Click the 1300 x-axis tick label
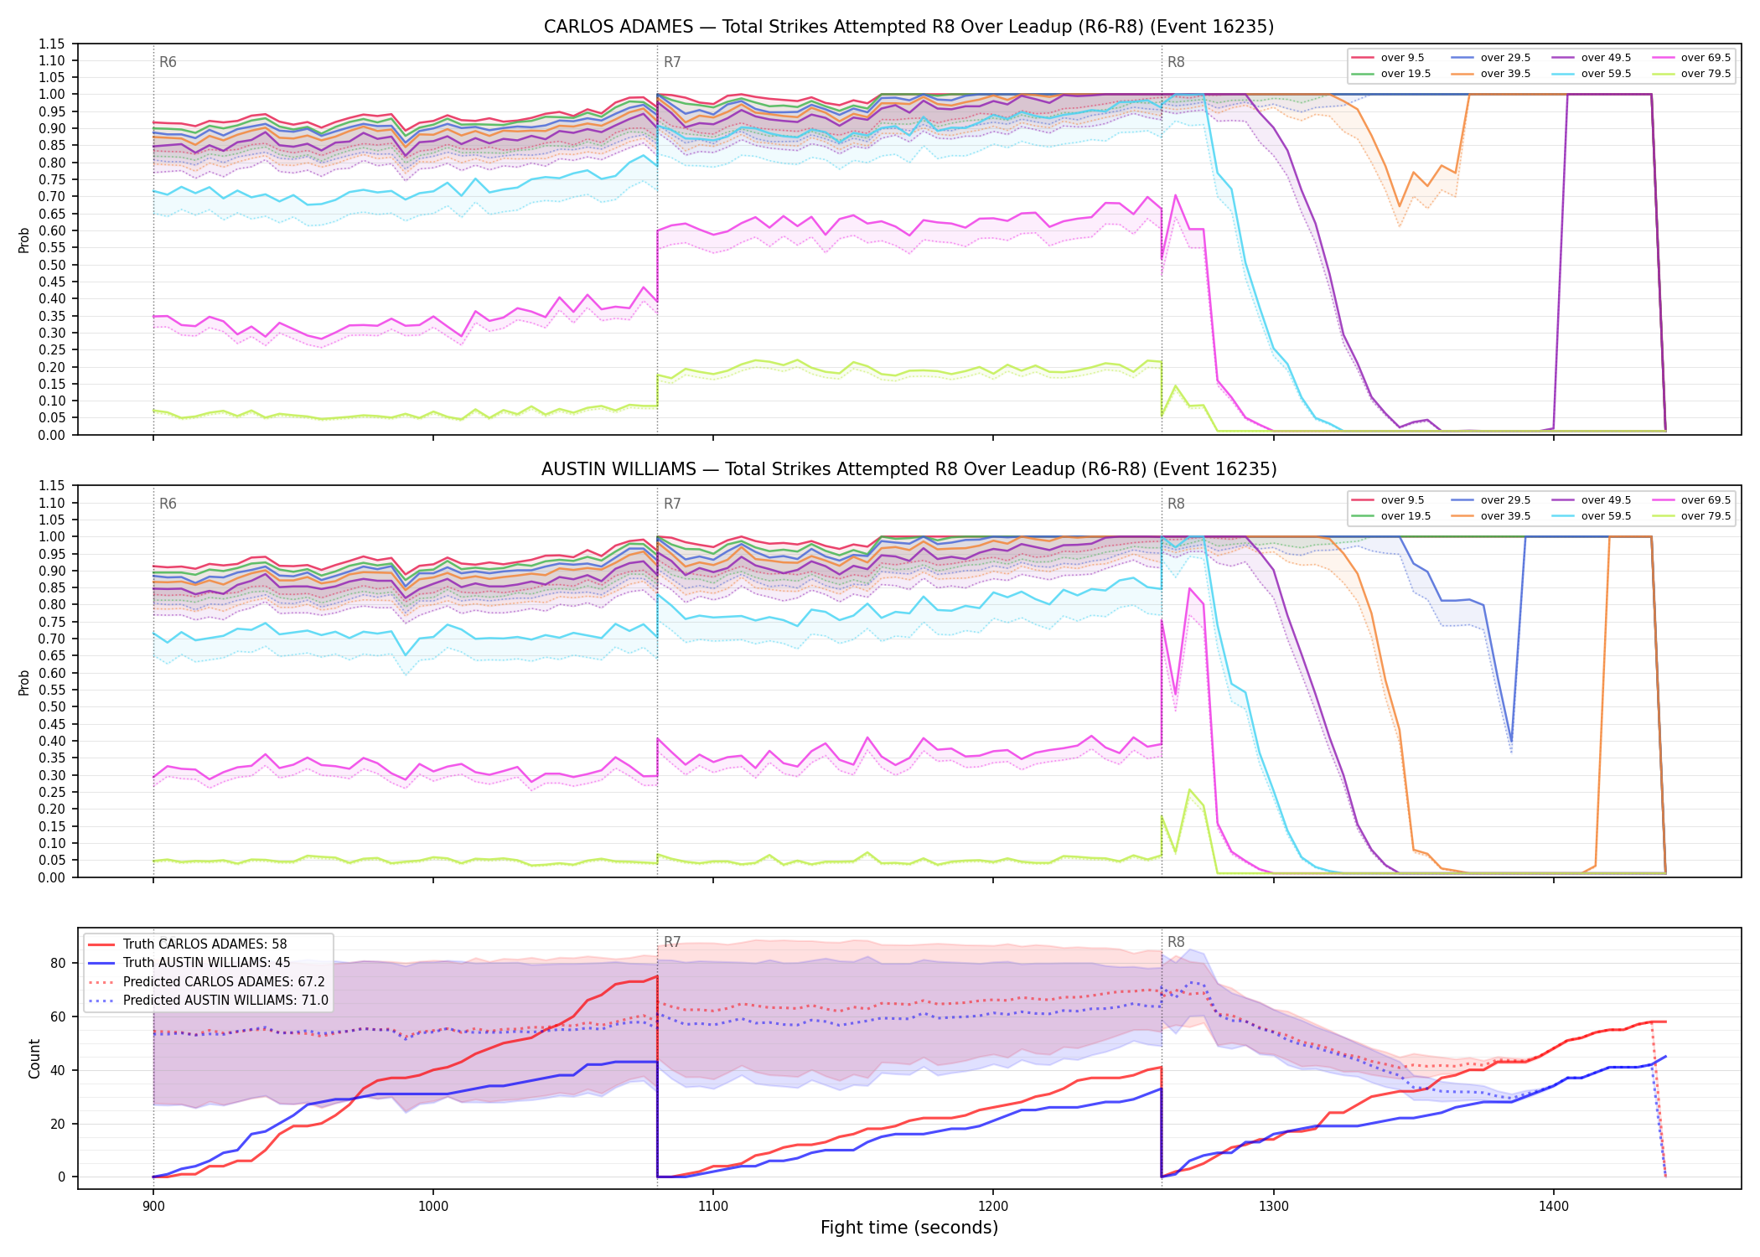 click(x=1273, y=1207)
